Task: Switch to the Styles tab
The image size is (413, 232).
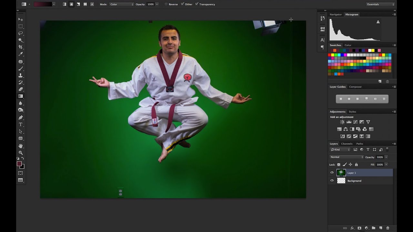Action: coord(352,111)
